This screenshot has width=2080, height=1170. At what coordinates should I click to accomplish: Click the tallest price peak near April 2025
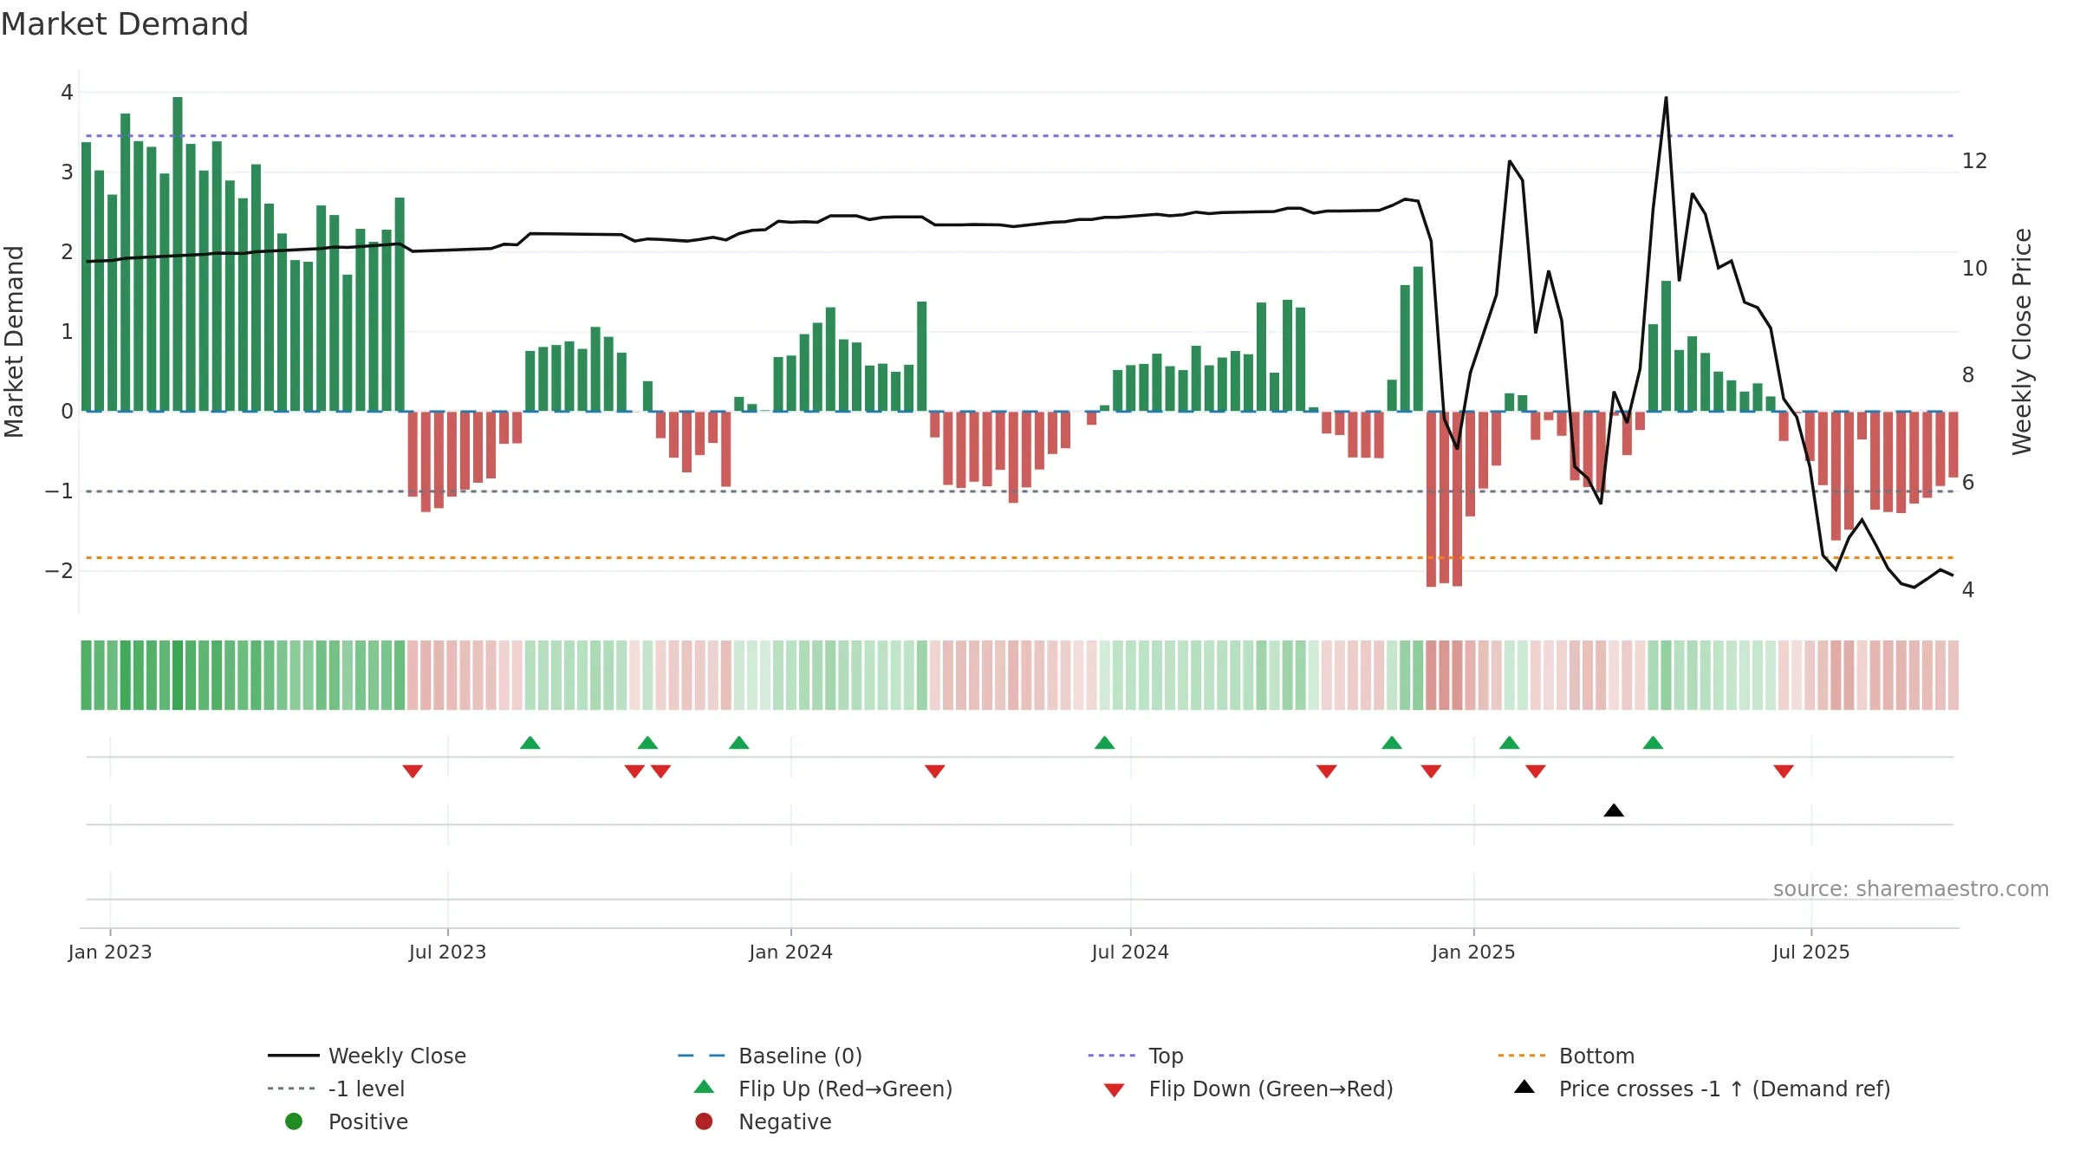[1666, 99]
